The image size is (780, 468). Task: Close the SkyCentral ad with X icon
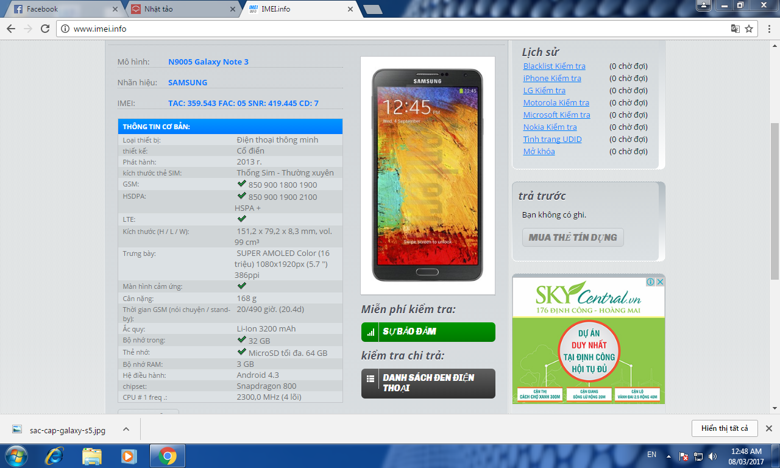point(659,282)
